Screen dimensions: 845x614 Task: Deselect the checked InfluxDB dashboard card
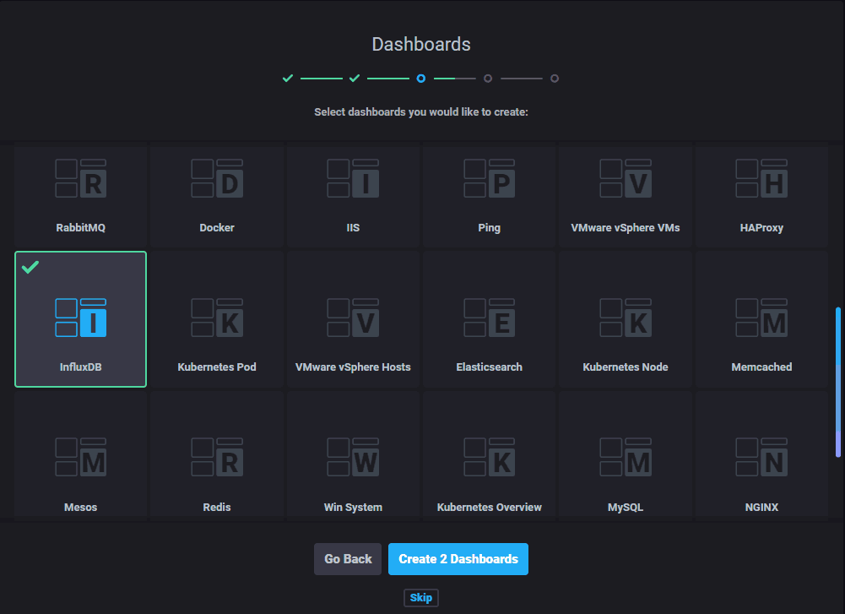[81, 319]
